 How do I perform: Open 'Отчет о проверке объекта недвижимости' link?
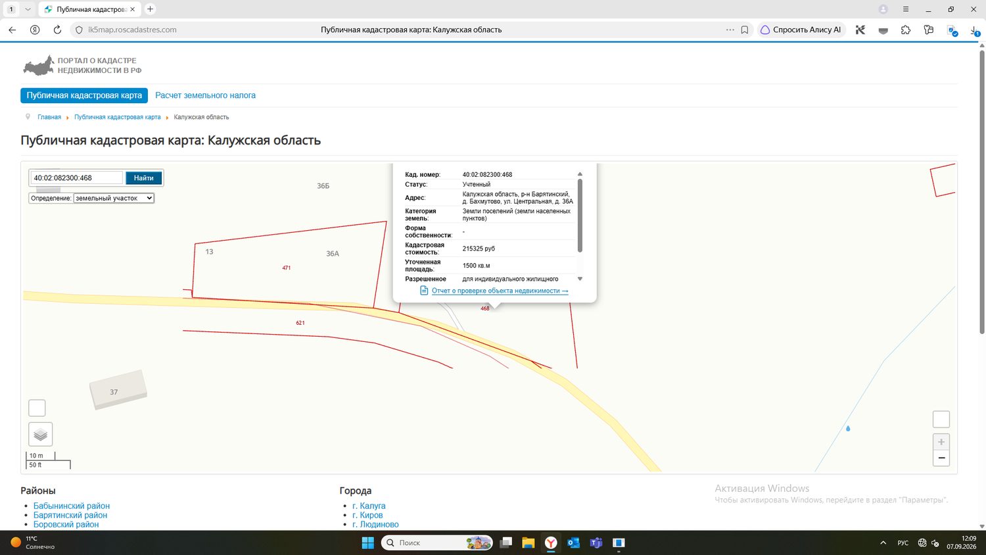(x=500, y=291)
